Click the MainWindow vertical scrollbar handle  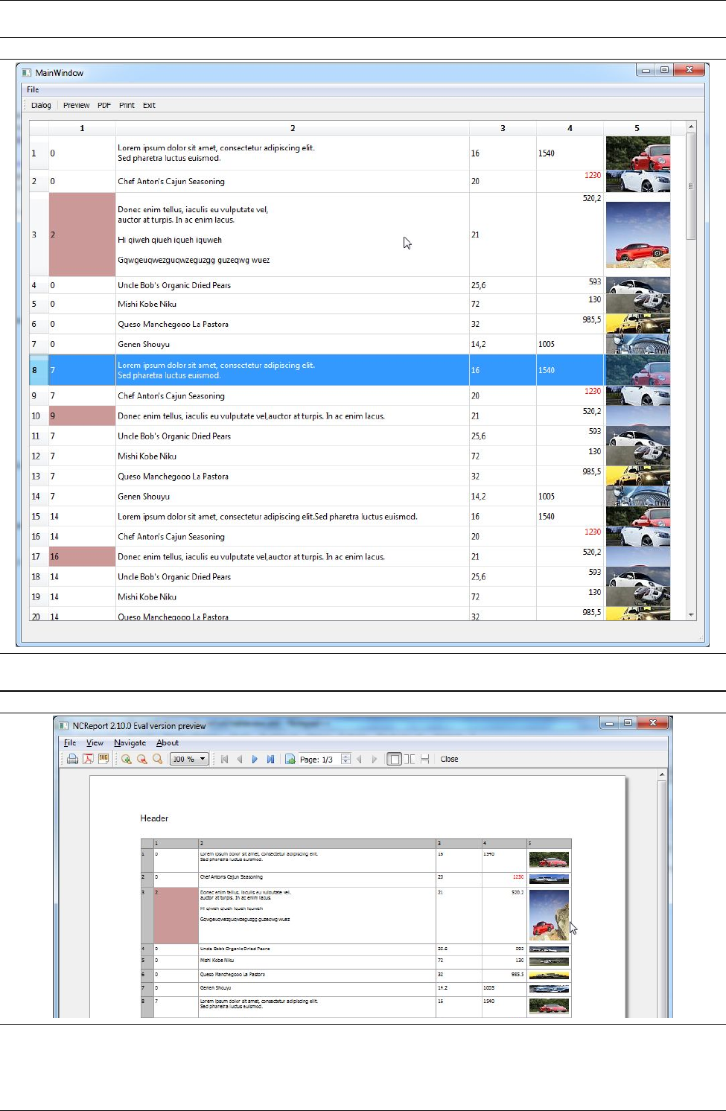pos(691,186)
